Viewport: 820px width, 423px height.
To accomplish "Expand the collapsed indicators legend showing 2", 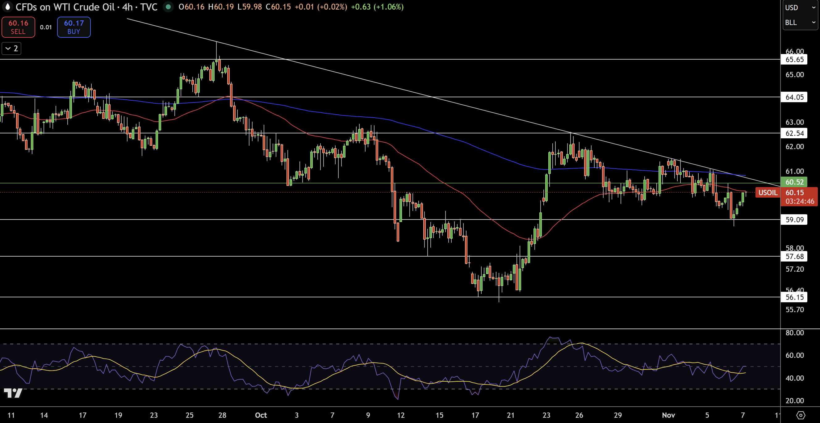I will [x=11, y=48].
